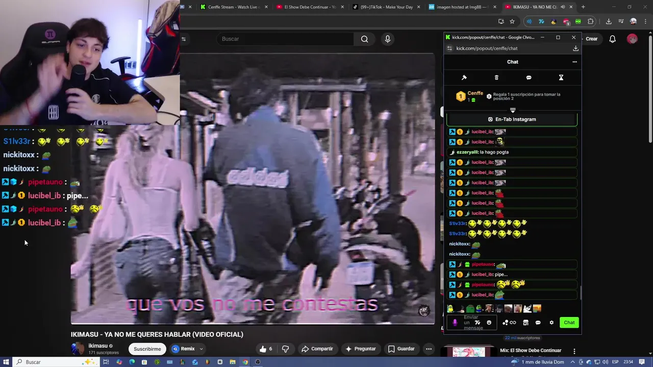Viewport: 653px width, 367px height.
Task: Focus the YouTube Buscar search field
Action: coord(285,39)
